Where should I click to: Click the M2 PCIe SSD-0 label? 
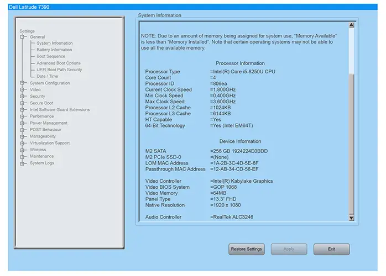tap(163, 157)
